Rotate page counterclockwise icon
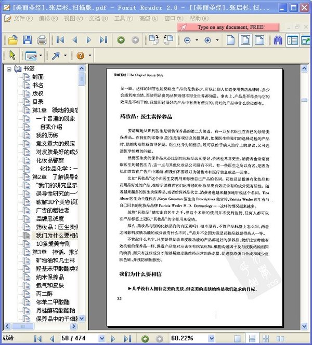This screenshot has height=345, width=312. (168, 39)
